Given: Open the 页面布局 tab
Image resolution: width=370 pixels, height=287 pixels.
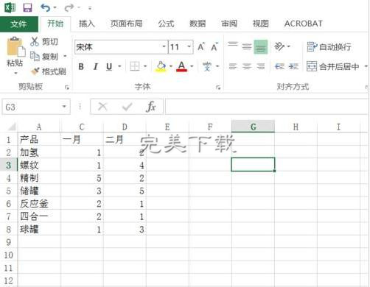Looking at the screenshot, I should pos(126,24).
